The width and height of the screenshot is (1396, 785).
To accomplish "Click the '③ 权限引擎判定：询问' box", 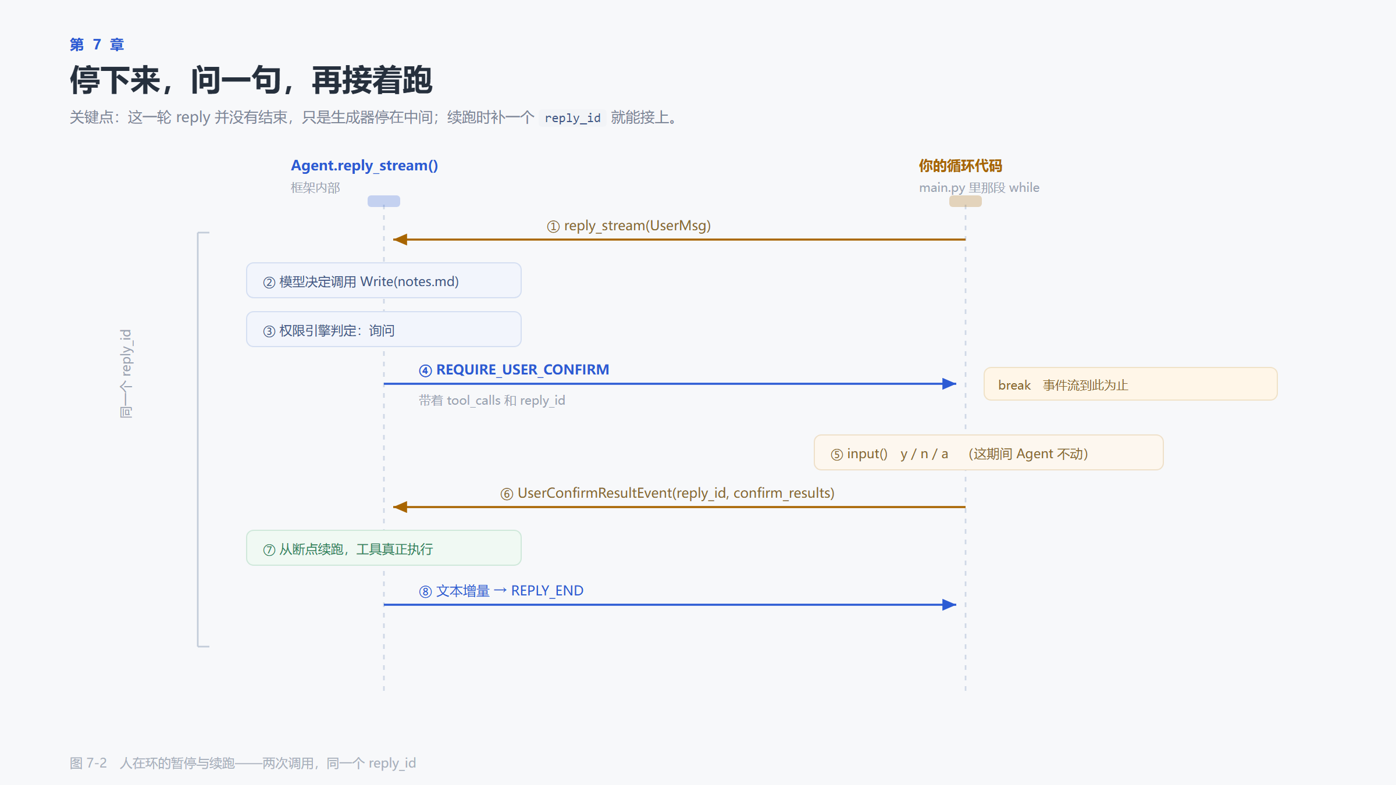I will [x=384, y=329].
